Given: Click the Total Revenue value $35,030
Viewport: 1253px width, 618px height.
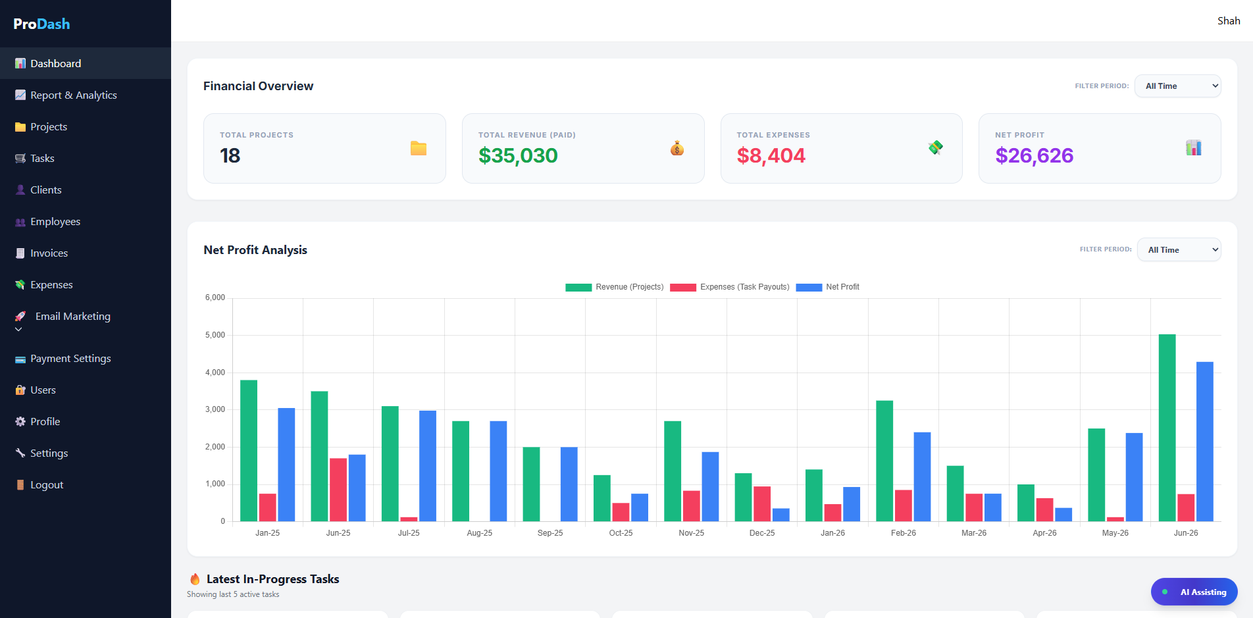Looking at the screenshot, I should (518, 155).
